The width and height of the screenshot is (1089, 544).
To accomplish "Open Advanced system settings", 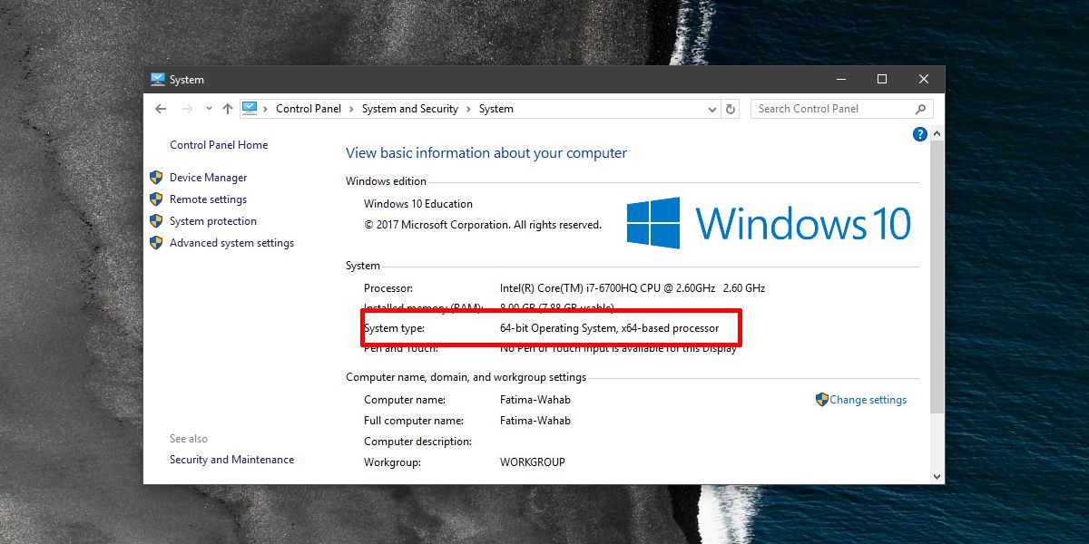I will click(x=231, y=243).
